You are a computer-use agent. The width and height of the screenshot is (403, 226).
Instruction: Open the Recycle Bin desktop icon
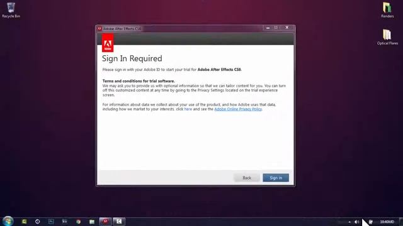pyautogui.click(x=11, y=10)
